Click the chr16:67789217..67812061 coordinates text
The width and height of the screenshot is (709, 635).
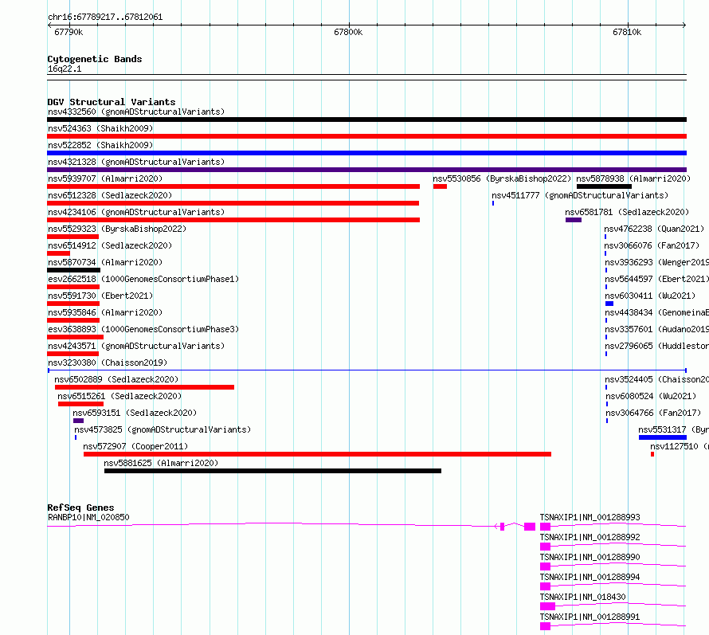pos(105,17)
